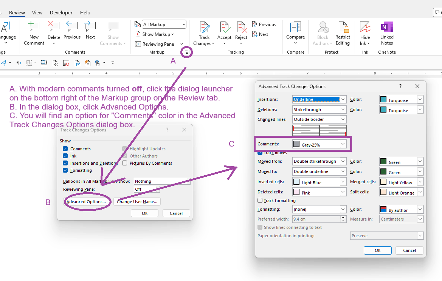Open the Changed lines dropdown
442x281 pixels.
pos(319,119)
